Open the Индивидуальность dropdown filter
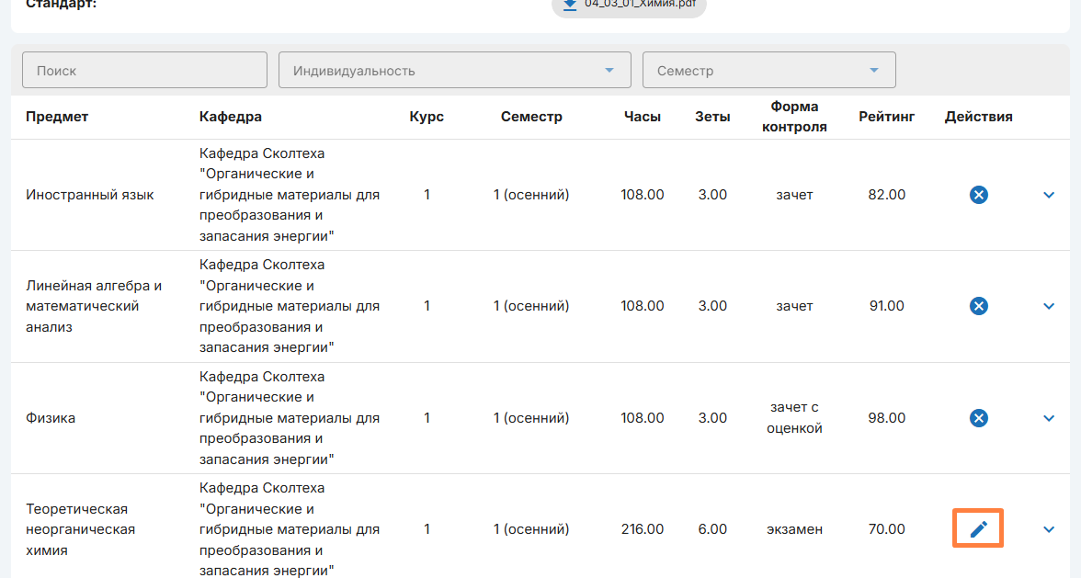This screenshot has width=1081, height=578. [454, 71]
